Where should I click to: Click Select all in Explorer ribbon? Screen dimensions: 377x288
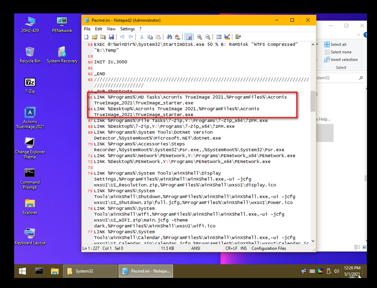pos(335,45)
